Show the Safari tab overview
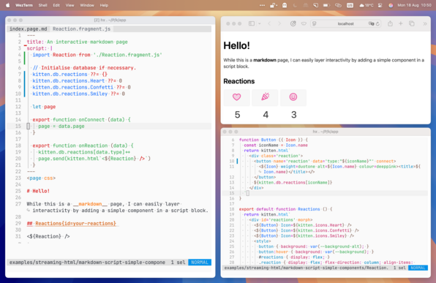 [x=412, y=23]
